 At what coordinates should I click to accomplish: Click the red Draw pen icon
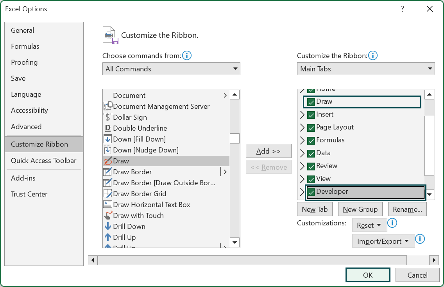(108, 161)
